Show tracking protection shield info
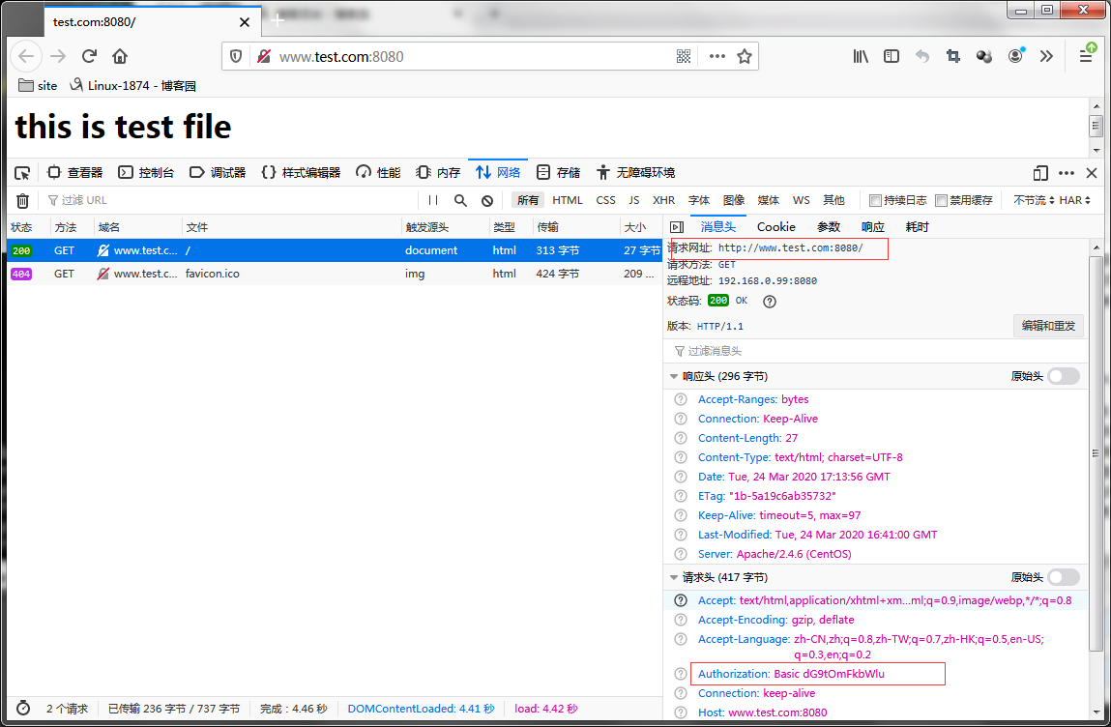 coord(236,57)
